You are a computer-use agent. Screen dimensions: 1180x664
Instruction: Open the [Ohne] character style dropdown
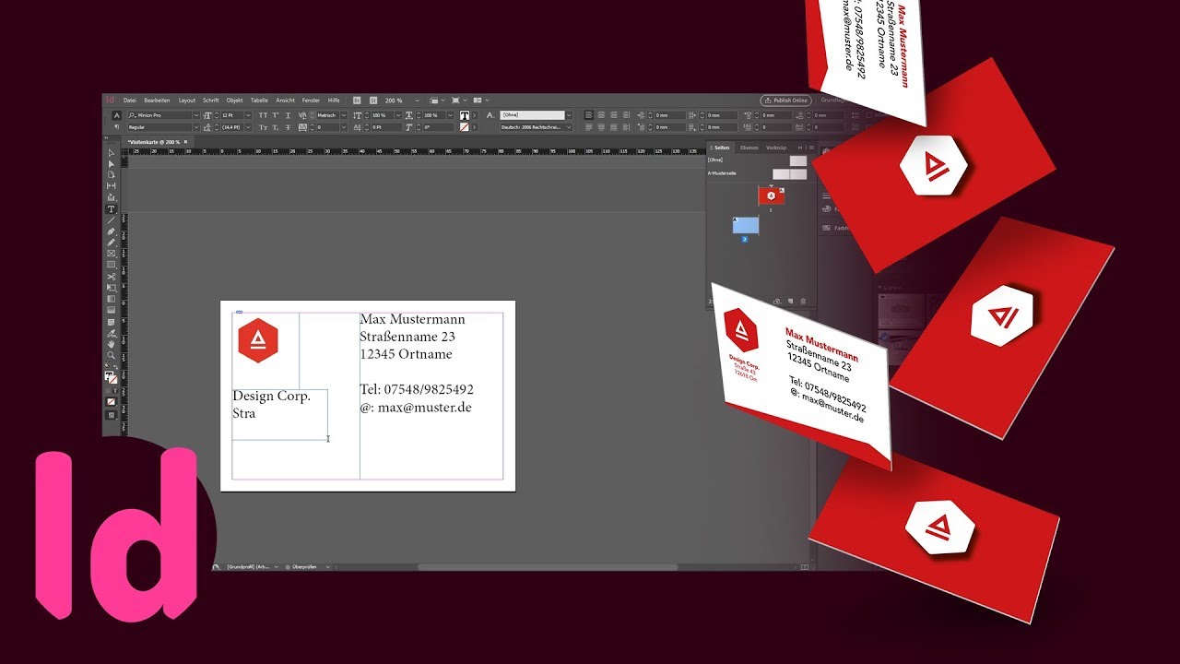pos(569,115)
